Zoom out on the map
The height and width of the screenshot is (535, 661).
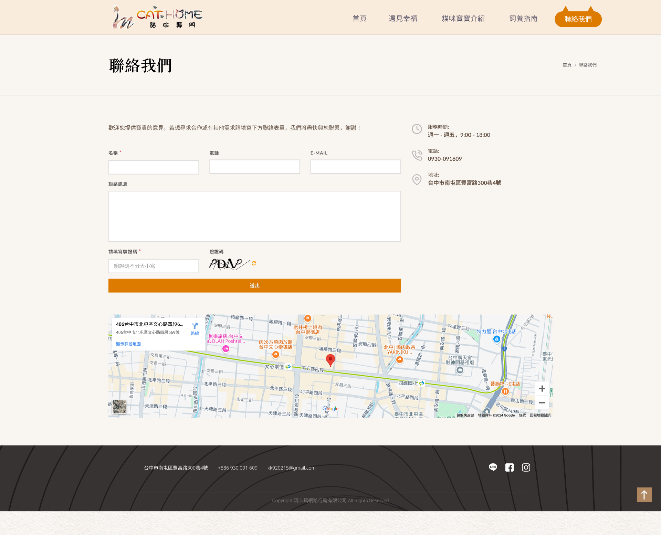coord(542,402)
